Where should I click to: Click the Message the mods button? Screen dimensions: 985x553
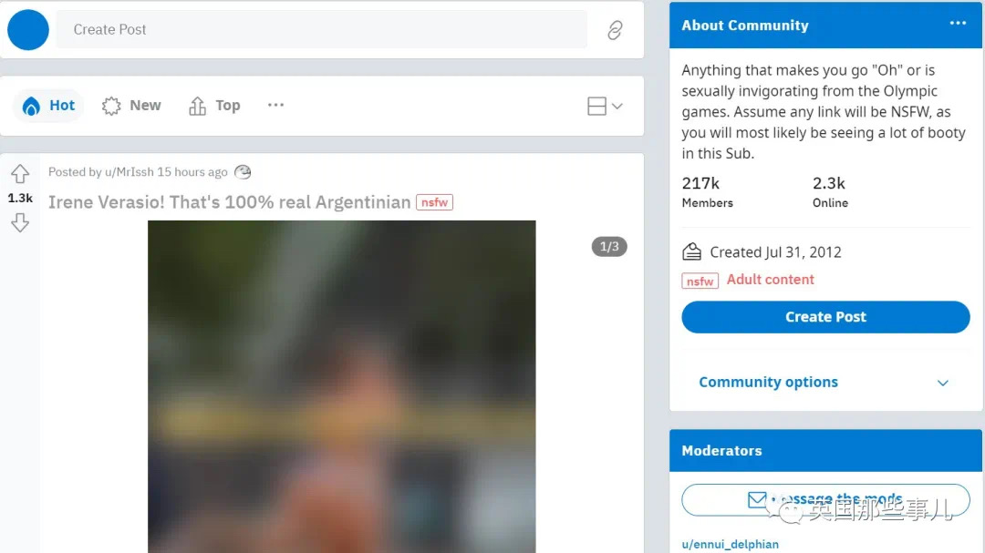pos(825,500)
